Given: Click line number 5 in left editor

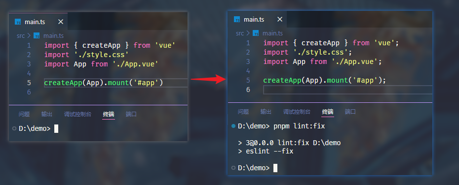Looking at the screenshot, I should coord(29,83).
